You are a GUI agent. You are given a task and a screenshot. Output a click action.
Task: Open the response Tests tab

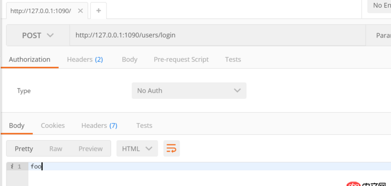144,125
